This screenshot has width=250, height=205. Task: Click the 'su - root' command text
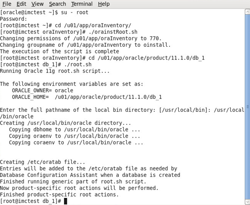tap(75, 12)
